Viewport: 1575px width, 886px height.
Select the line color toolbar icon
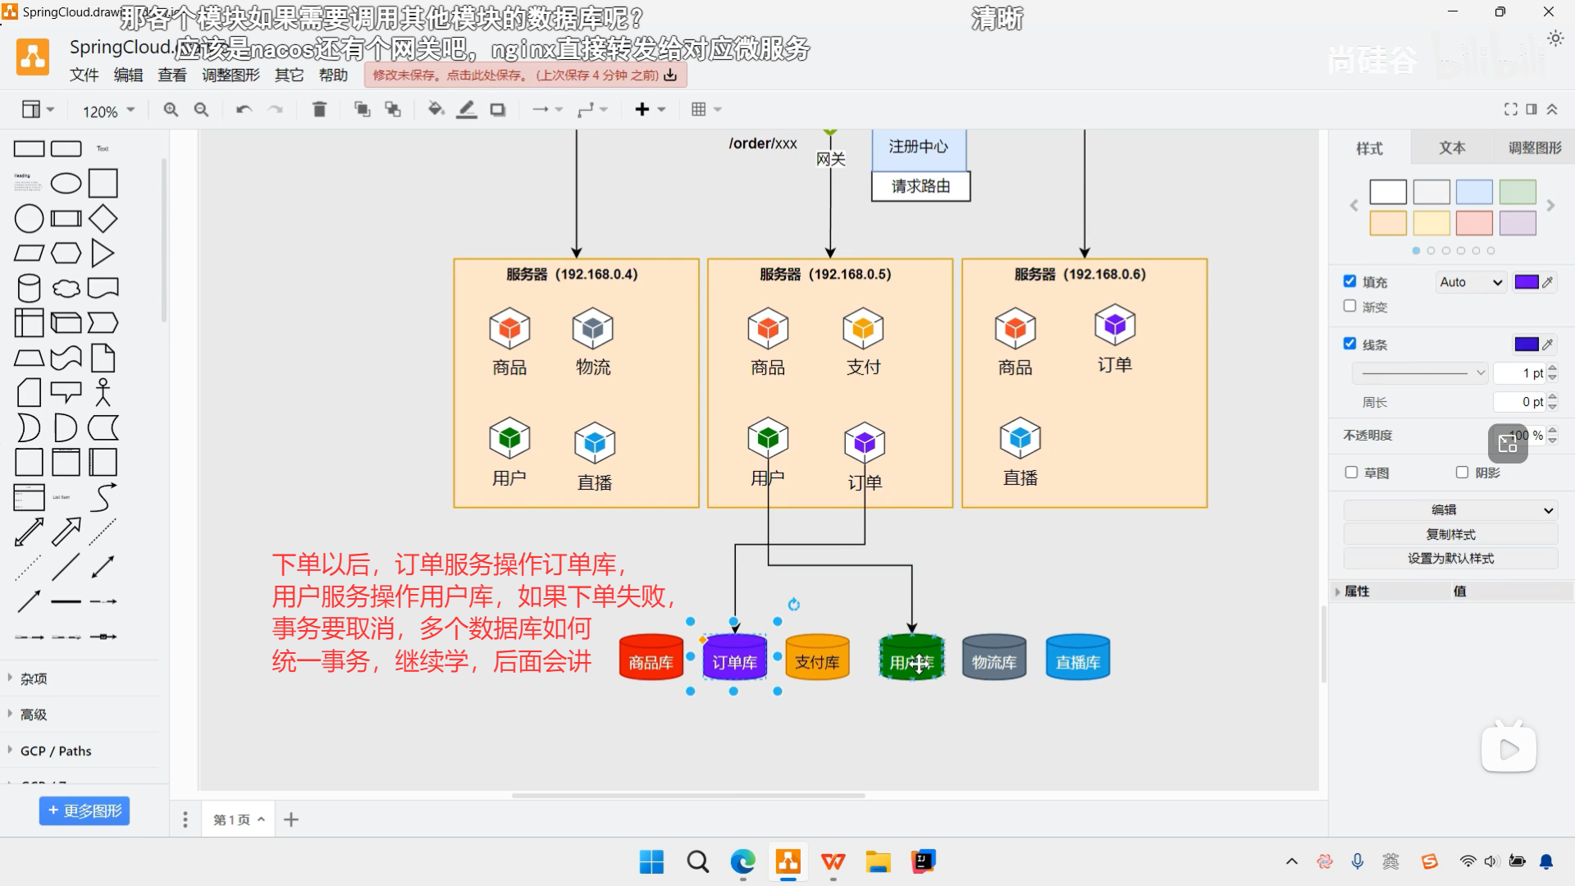pyautogui.click(x=467, y=108)
